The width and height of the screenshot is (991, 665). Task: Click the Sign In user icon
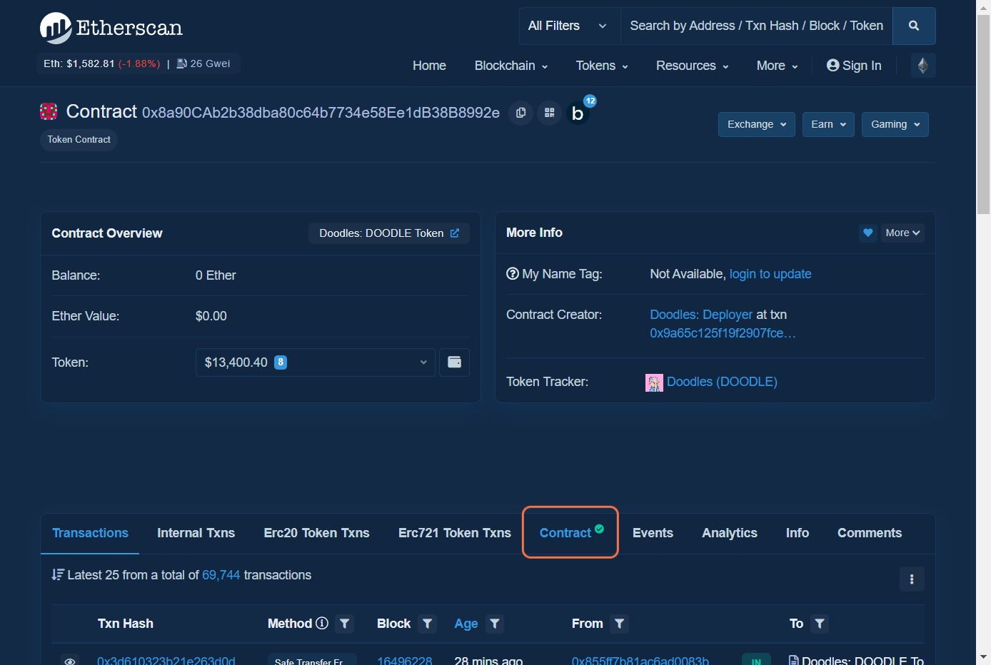832,65
